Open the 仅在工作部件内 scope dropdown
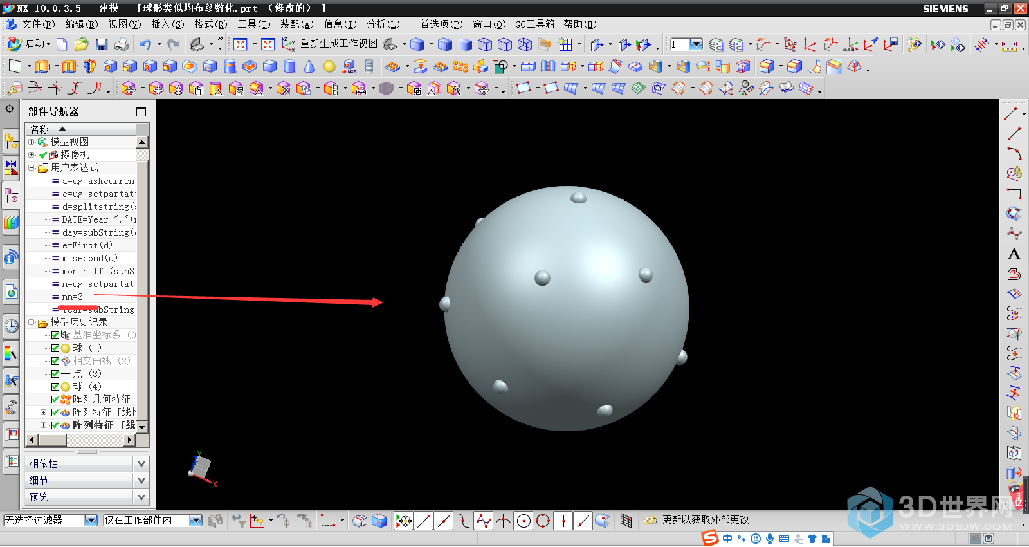 point(196,520)
